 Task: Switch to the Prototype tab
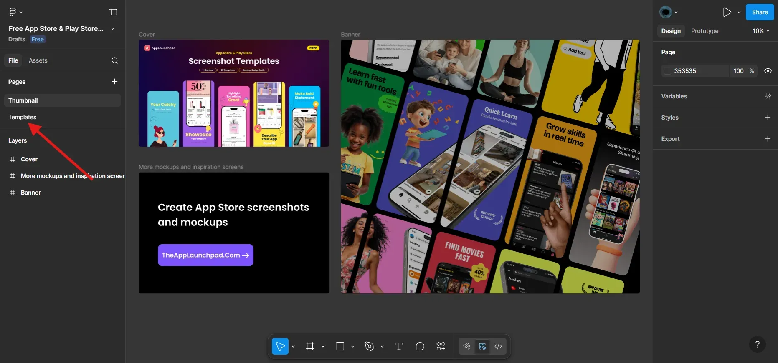[705, 31]
